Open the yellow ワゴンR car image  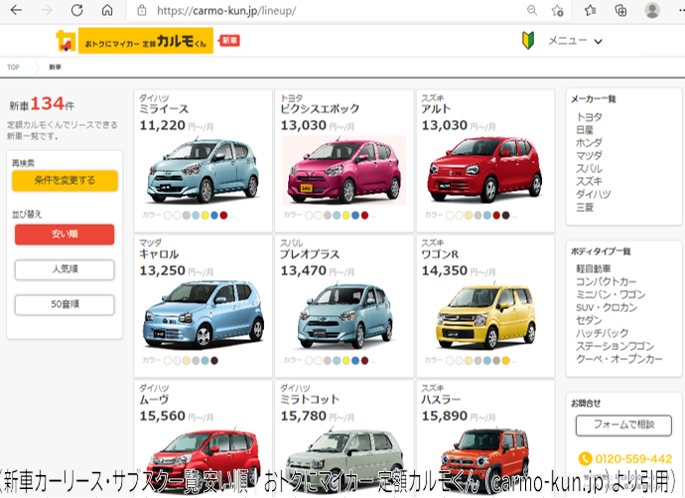pos(485,316)
